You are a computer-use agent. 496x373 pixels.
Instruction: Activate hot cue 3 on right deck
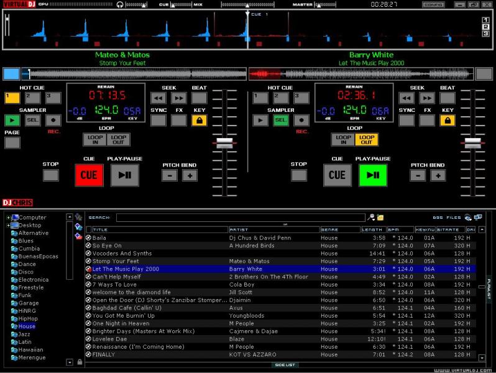point(301,98)
